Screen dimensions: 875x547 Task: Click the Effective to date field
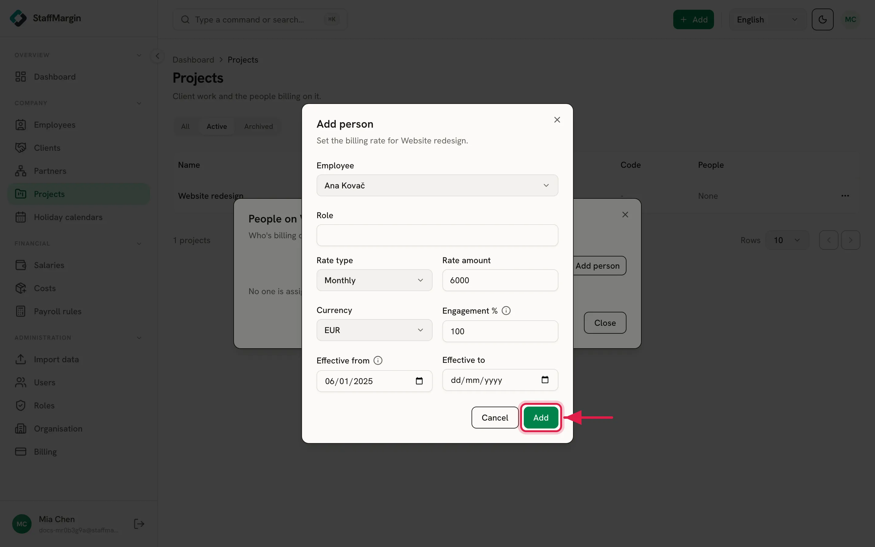500,380
